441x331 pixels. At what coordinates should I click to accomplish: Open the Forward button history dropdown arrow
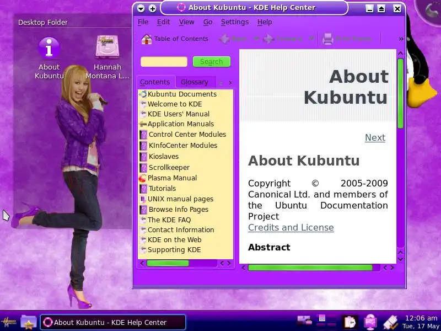[x=311, y=39]
